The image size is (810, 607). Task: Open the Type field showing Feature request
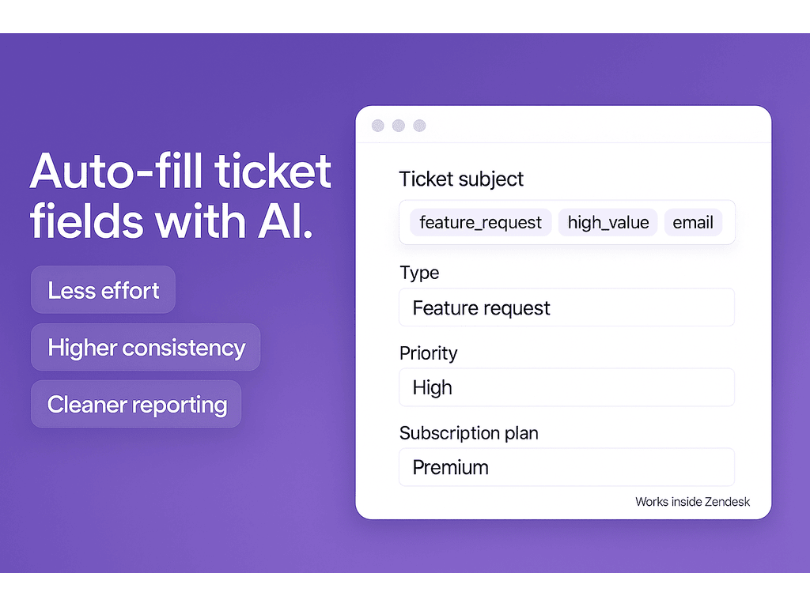coord(566,307)
